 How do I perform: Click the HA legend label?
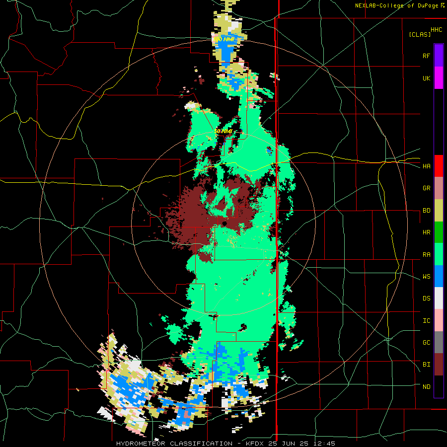pos(426,166)
